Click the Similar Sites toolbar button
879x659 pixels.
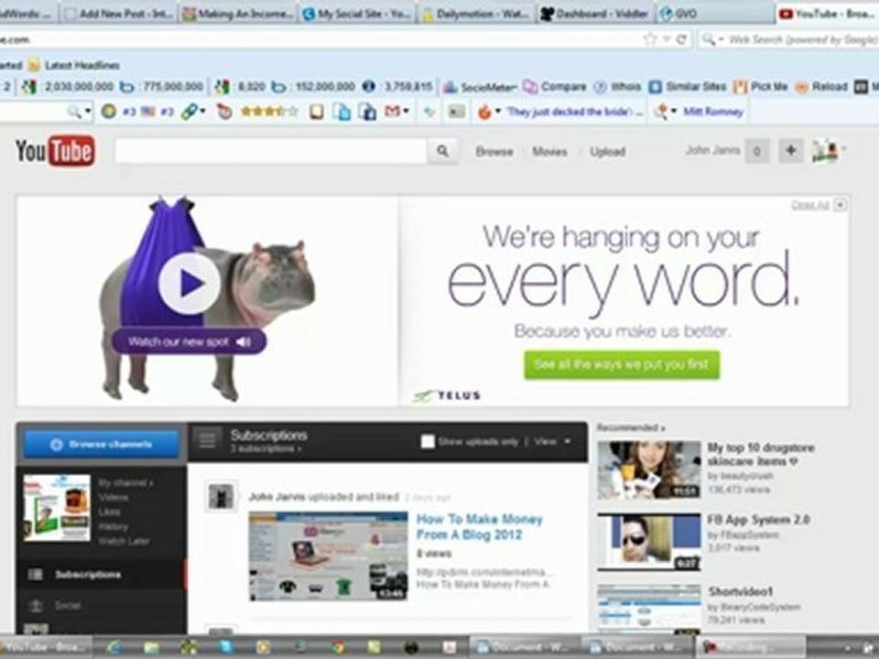688,87
